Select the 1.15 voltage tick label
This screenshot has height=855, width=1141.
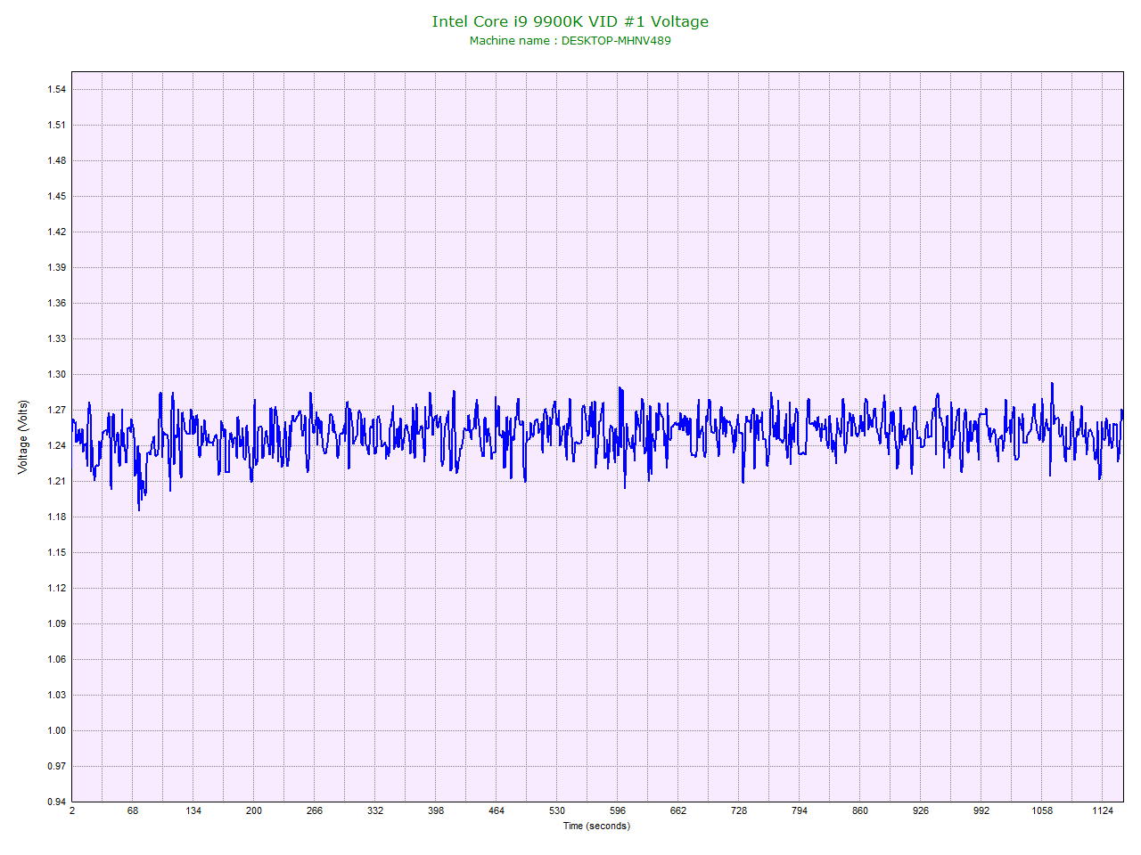[x=56, y=552]
